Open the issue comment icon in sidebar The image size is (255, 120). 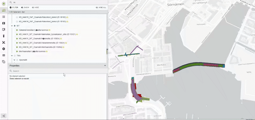4,29
